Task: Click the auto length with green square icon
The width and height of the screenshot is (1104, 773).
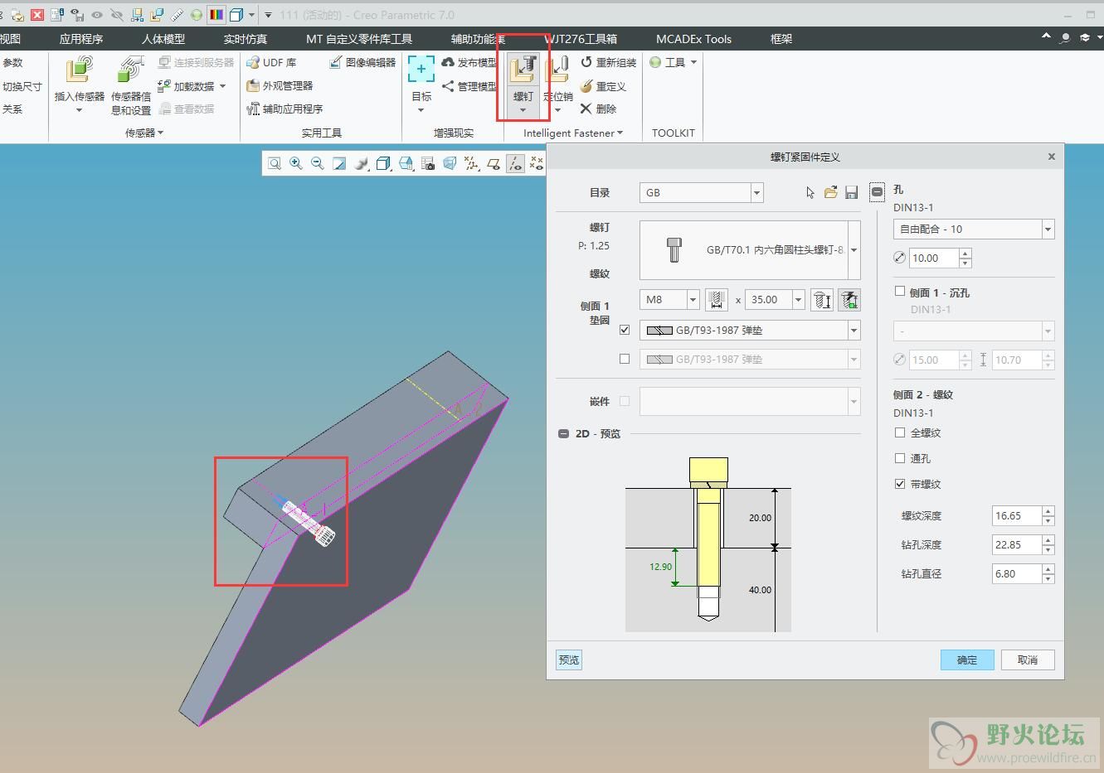Action: click(x=849, y=300)
